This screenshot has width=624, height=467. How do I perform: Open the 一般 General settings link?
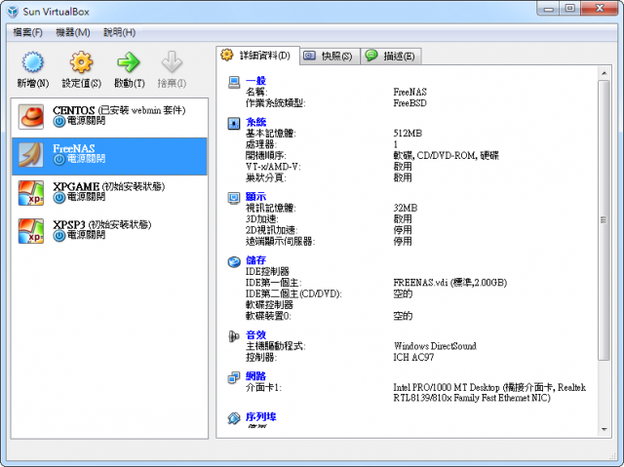point(255,81)
